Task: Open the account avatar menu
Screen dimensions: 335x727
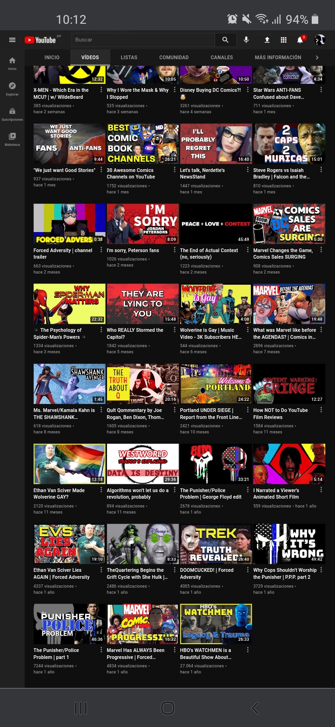Action: point(320,40)
